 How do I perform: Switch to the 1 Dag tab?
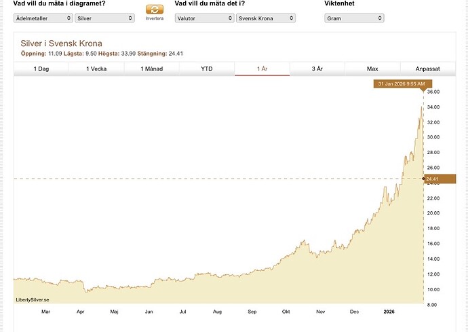[x=41, y=69]
